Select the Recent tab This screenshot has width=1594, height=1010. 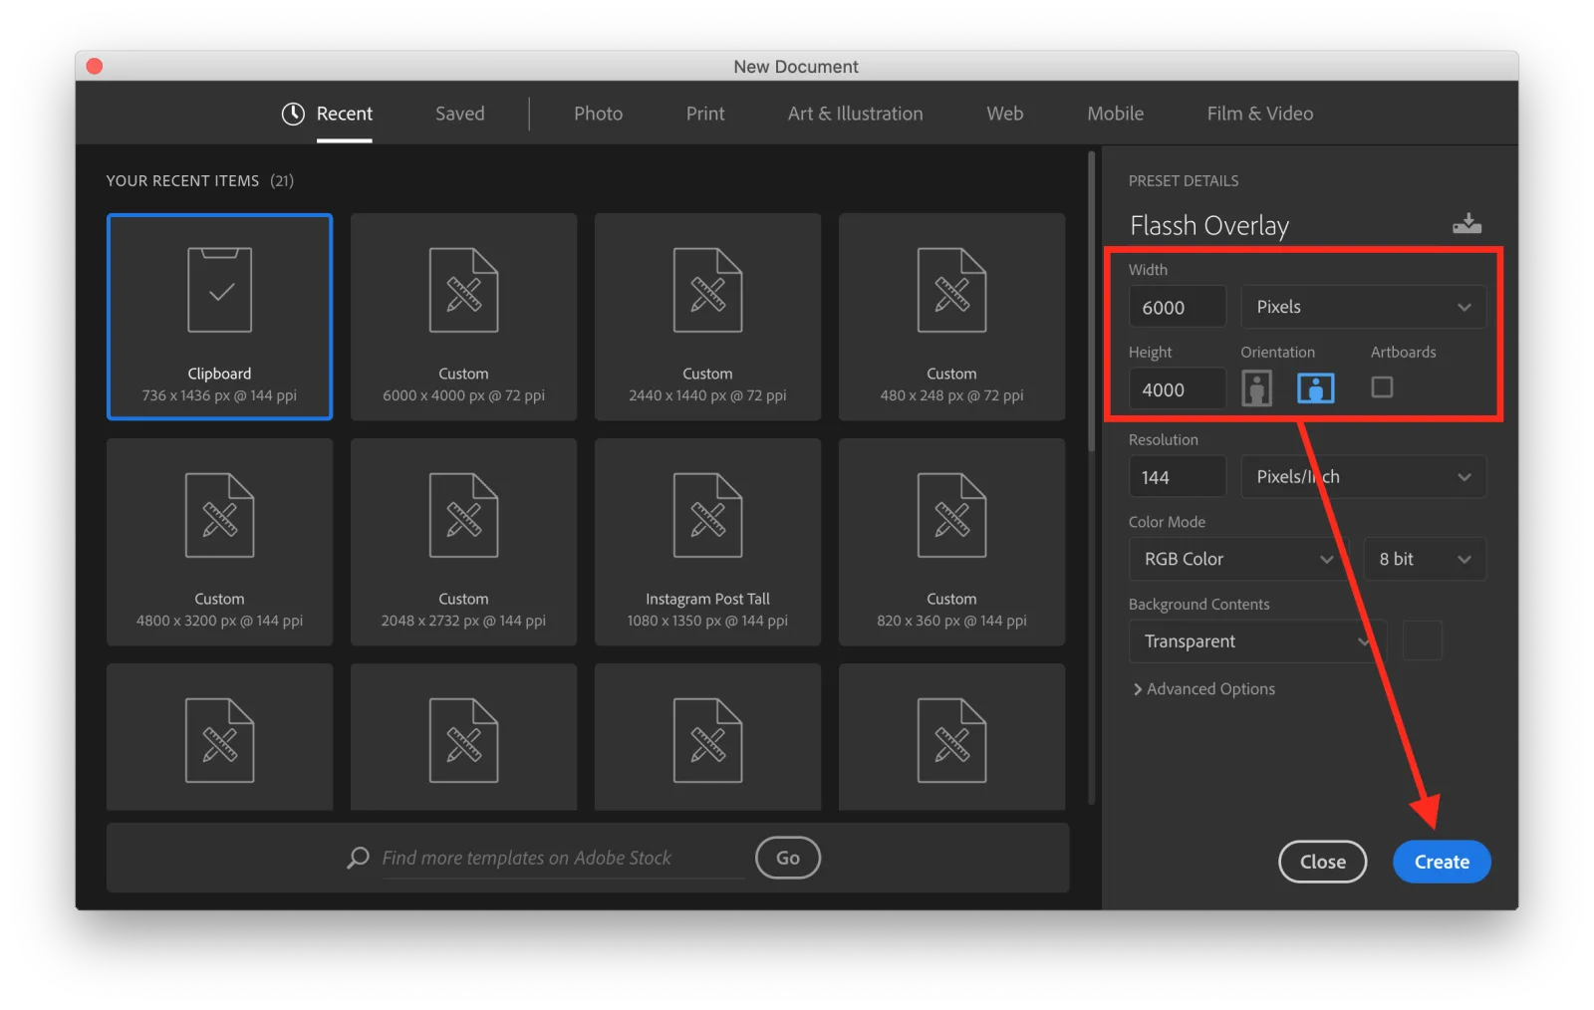[345, 114]
